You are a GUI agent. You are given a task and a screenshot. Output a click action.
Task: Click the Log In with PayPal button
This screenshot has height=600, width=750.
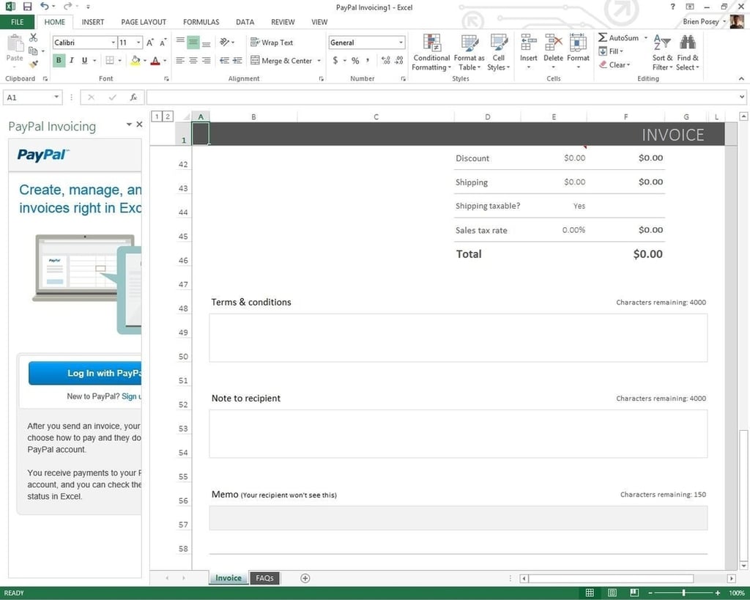coord(85,373)
